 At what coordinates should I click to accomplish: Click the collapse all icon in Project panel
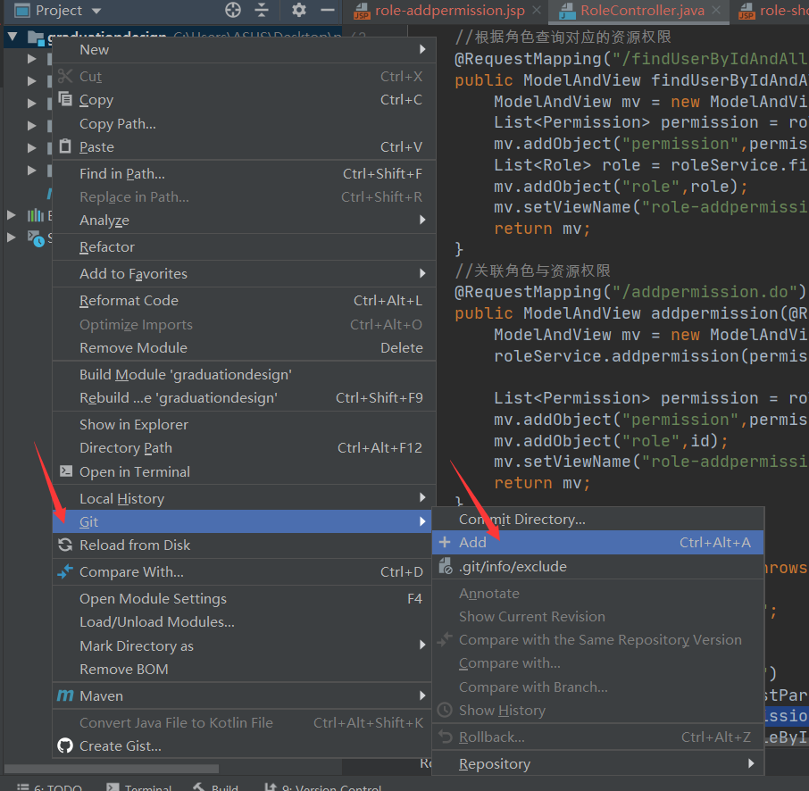pyautogui.click(x=262, y=10)
